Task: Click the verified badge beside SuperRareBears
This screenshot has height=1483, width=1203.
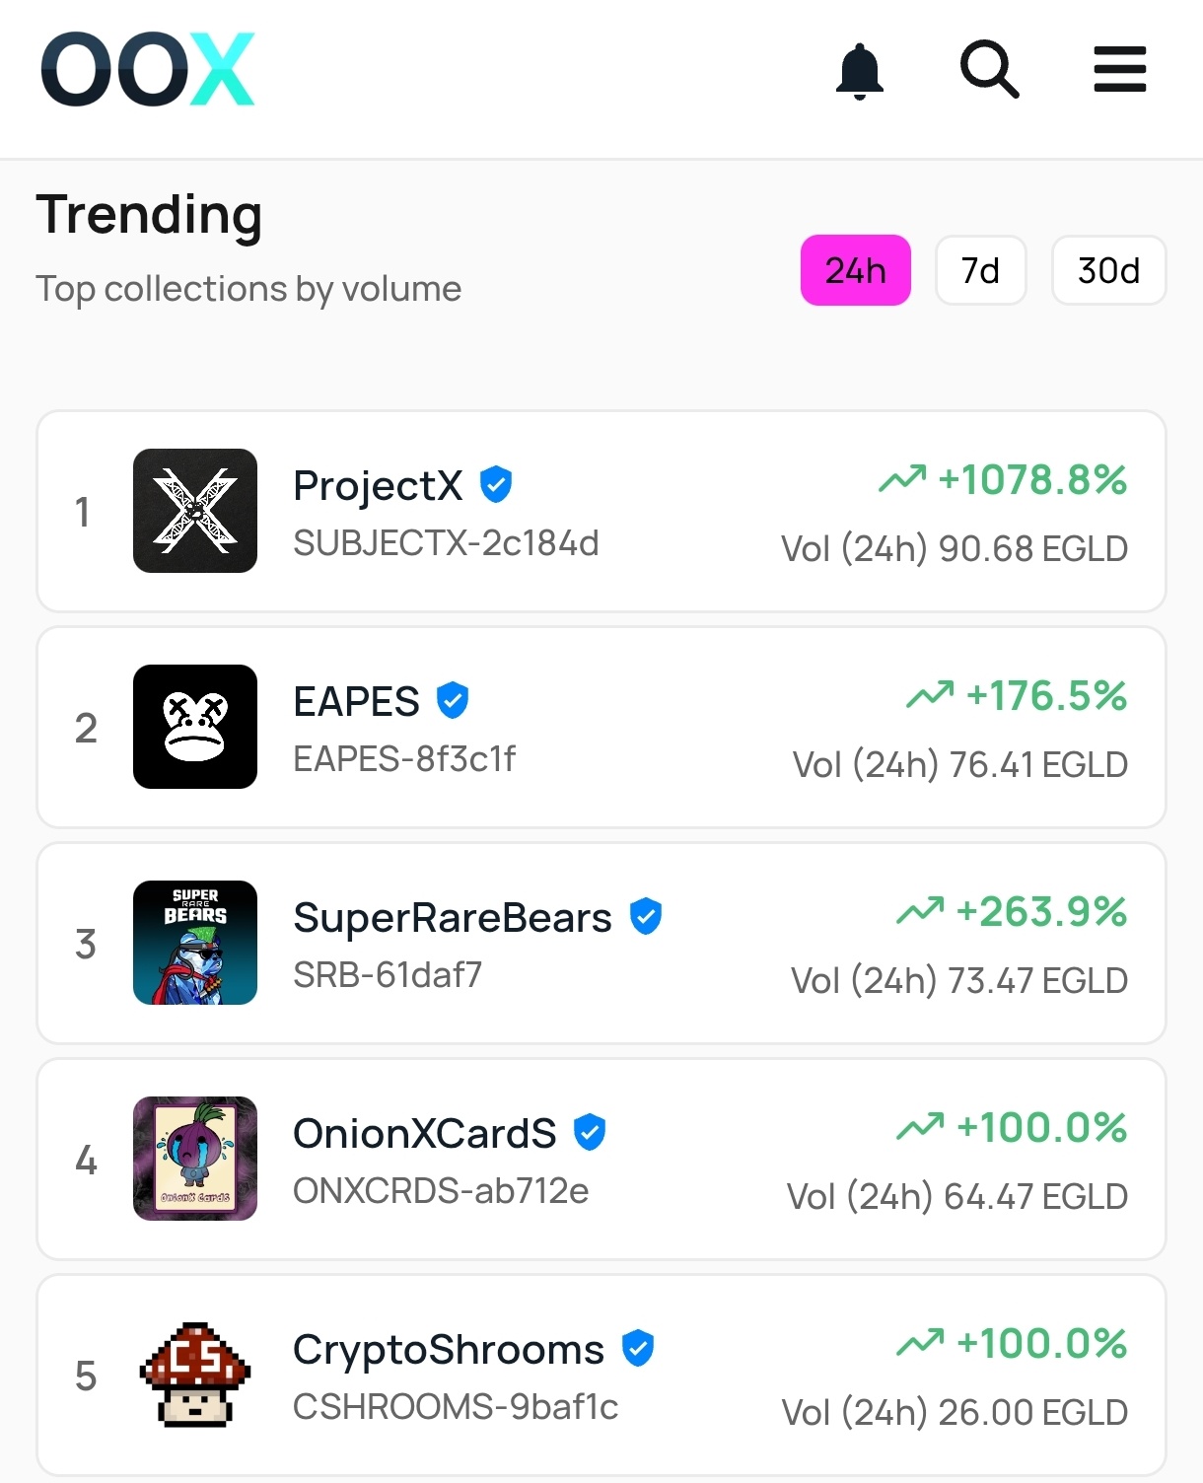Action: [x=646, y=916]
